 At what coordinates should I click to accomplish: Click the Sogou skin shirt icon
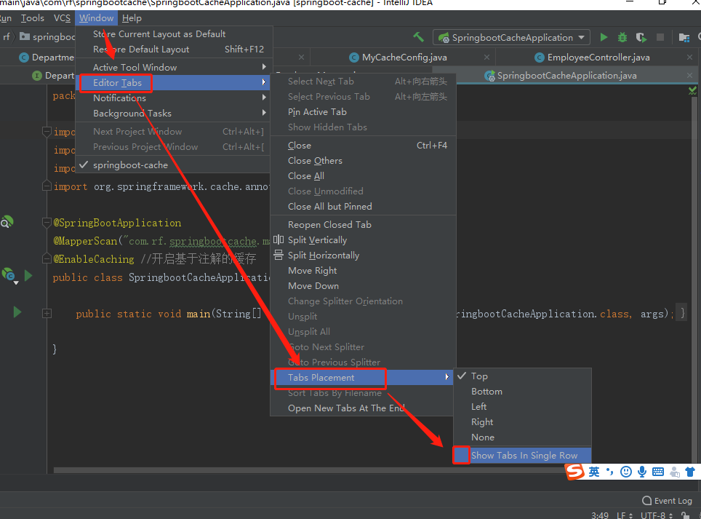pos(690,472)
